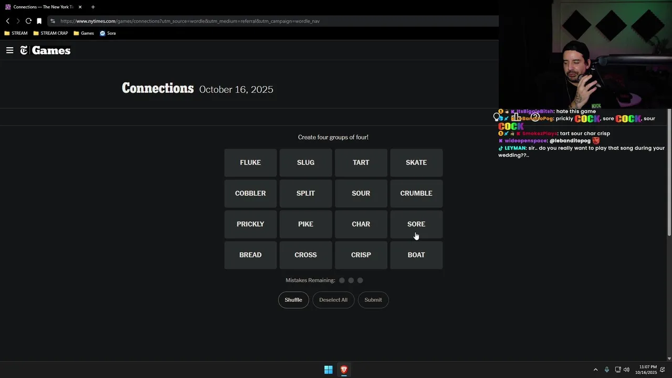
Task: Open the Windows Start menu
Action: coord(328,370)
